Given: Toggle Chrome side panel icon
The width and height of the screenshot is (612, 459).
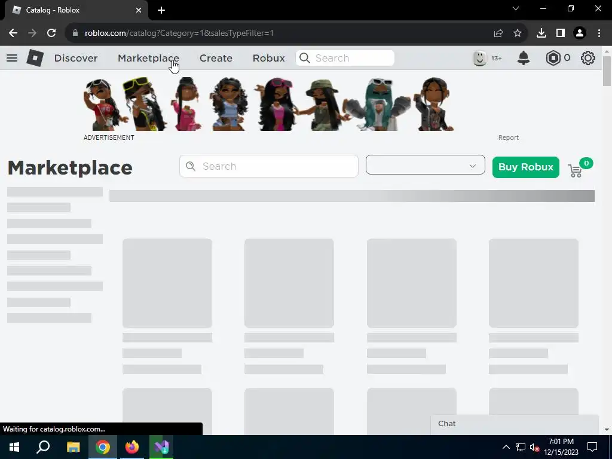Looking at the screenshot, I should click(x=561, y=33).
